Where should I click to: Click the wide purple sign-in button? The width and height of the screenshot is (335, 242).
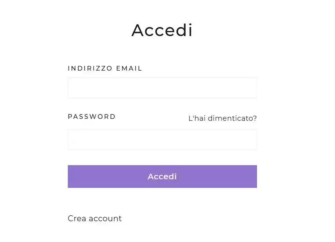(162, 176)
